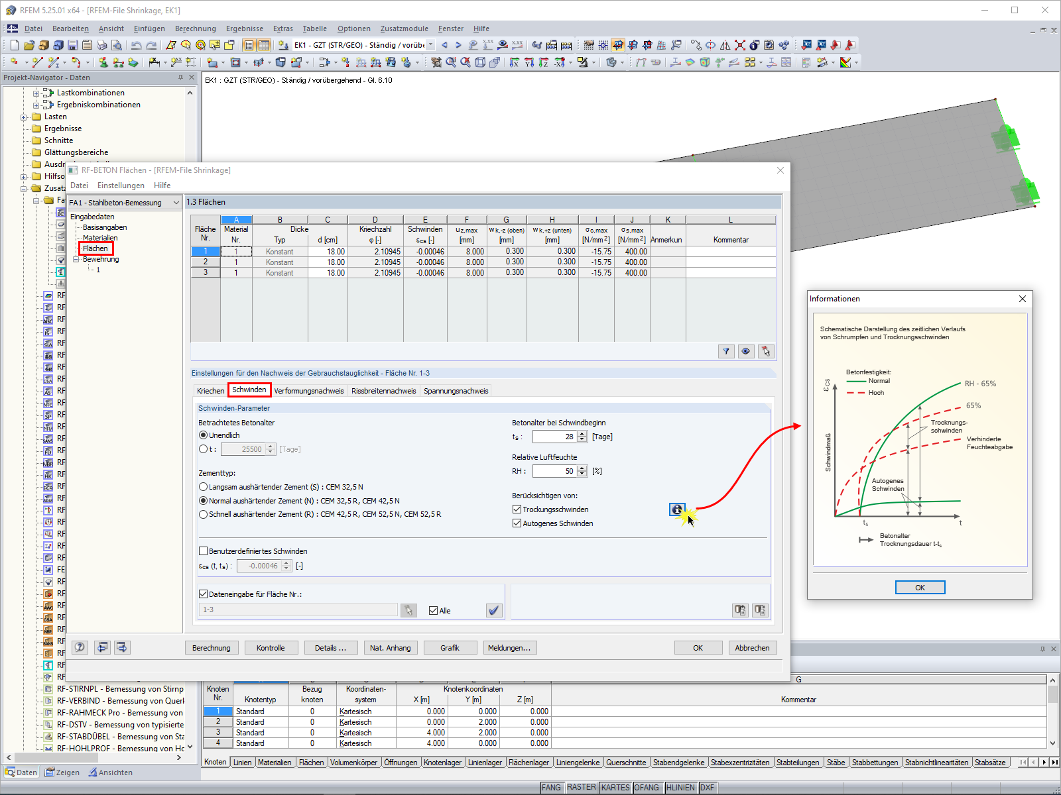Click the Details ... button
Image resolution: width=1061 pixels, height=795 pixels.
pyautogui.click(x=331, y=648)
